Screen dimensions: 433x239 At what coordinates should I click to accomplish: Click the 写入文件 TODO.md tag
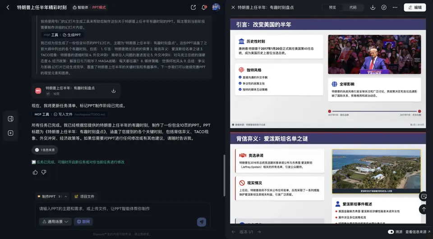69,114
